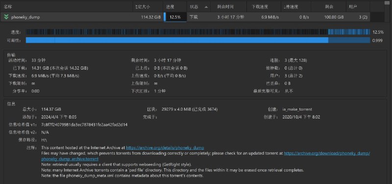The image size is (392, 184).
Task: Click the 下载 status cell in the row
Action: coord(194,17)
